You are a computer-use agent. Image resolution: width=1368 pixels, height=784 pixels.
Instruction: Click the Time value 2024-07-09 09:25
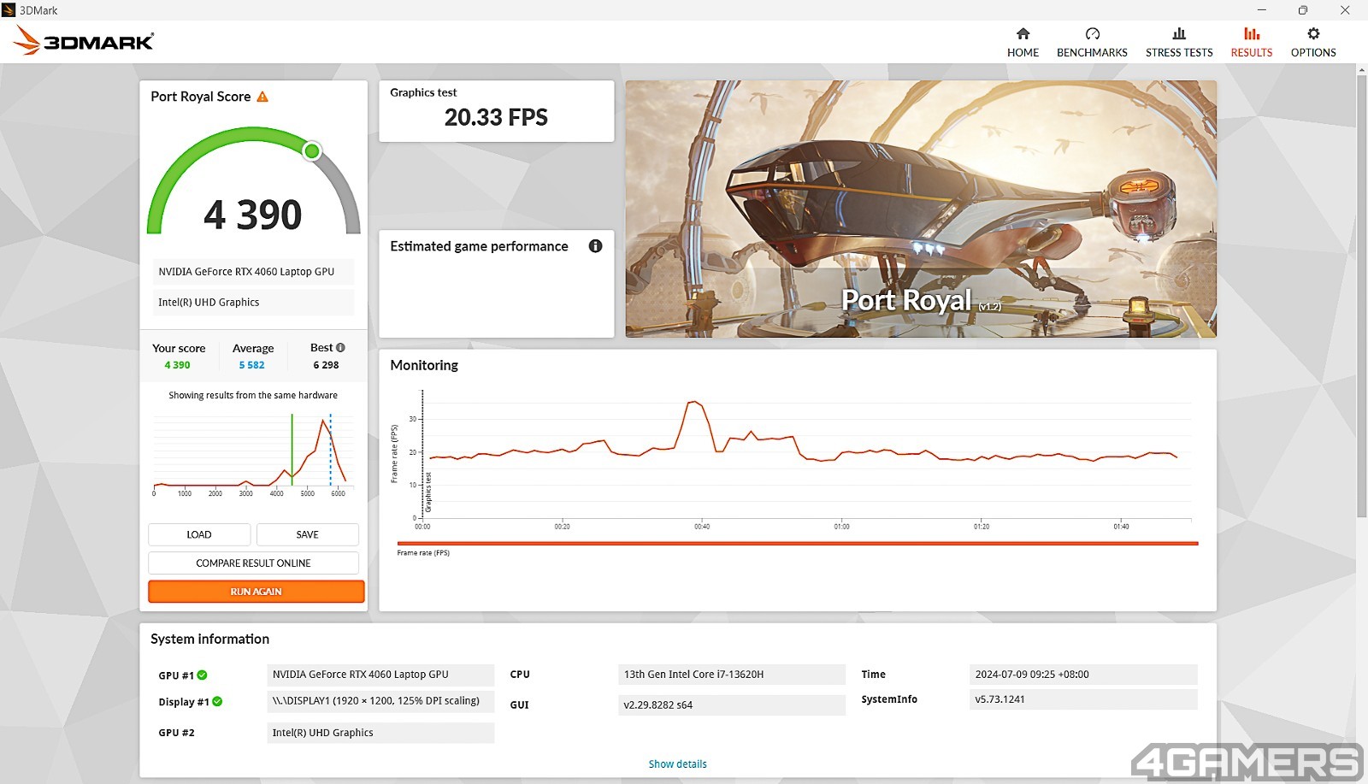coord(1083,675)
